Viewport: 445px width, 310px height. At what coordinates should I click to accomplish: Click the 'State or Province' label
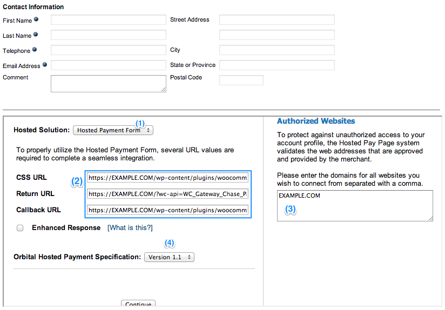(x=193, y=65)
